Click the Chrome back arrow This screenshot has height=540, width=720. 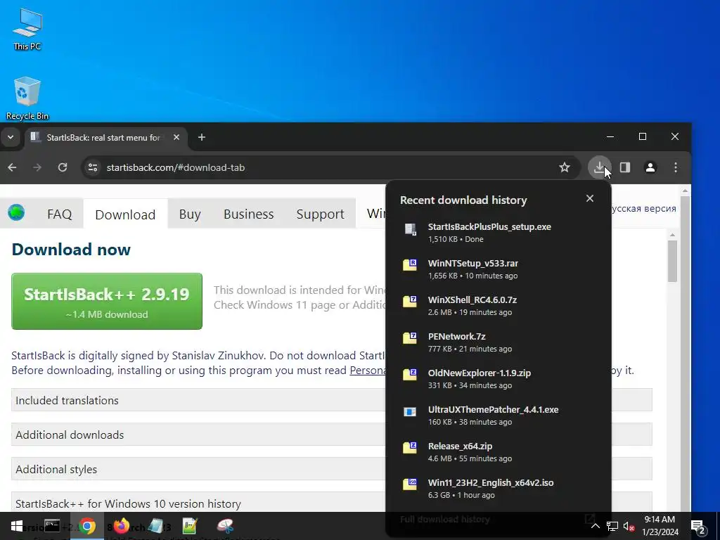[13, 167]
